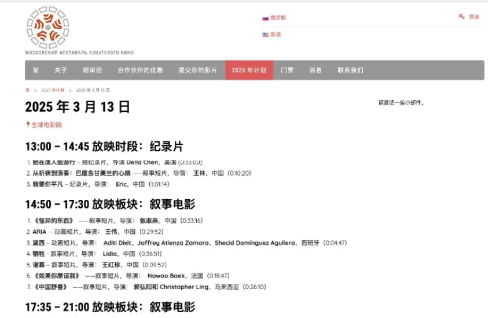Open the 全球电影院 venue link
The height and width of the screenshot is (318, 496).
pyautogui.click(x=46, y=125)
